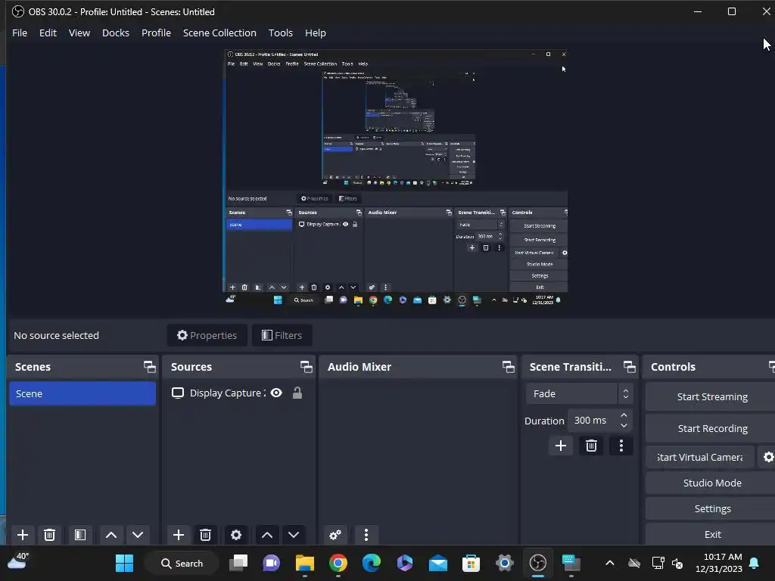Open the Tools menu
Image resolution: width=775 pixels, height=581 pixels.
click(280, 33)
